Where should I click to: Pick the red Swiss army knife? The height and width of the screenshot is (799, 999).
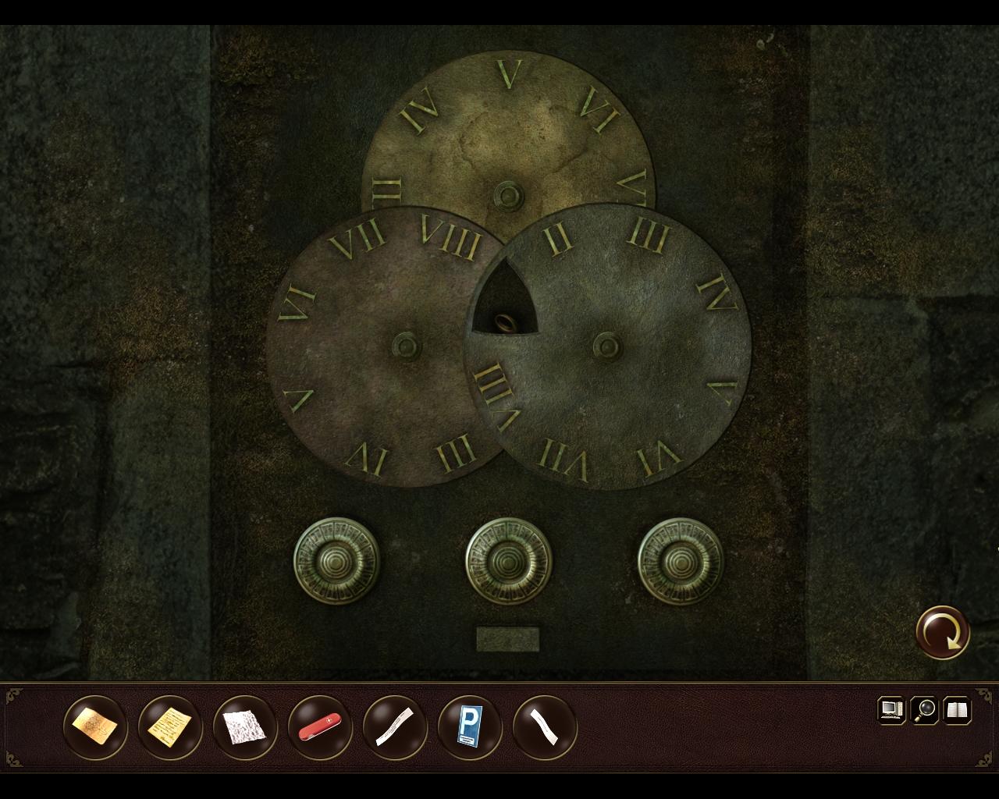click(320, 727)
